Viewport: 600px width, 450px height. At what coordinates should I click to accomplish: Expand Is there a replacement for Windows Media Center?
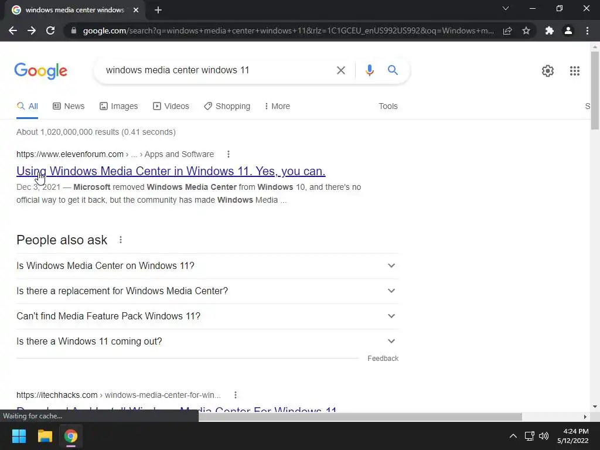pyautogui.click(x=207, y=291)
